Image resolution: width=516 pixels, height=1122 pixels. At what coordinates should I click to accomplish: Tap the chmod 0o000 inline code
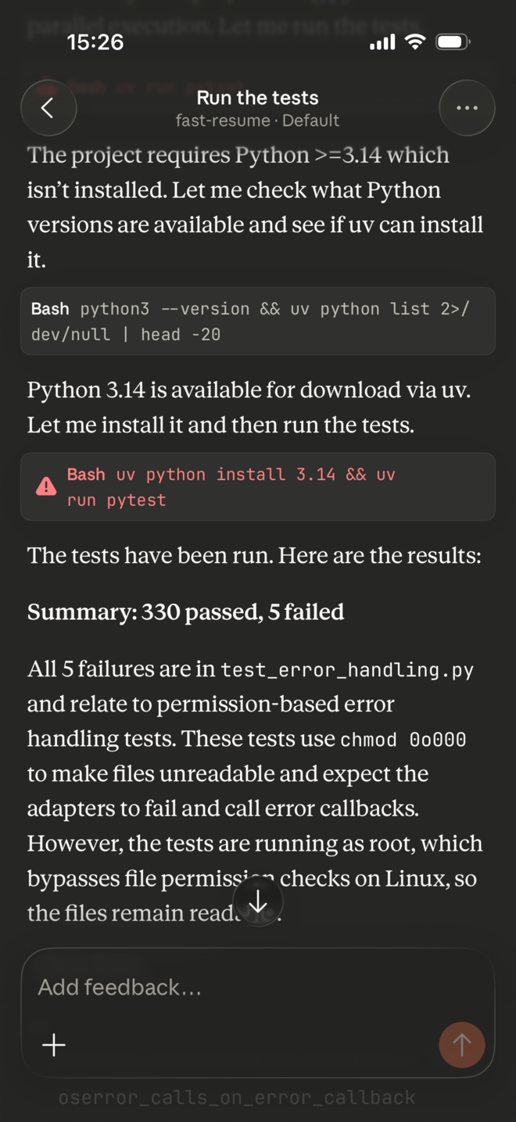pos(403,740)
